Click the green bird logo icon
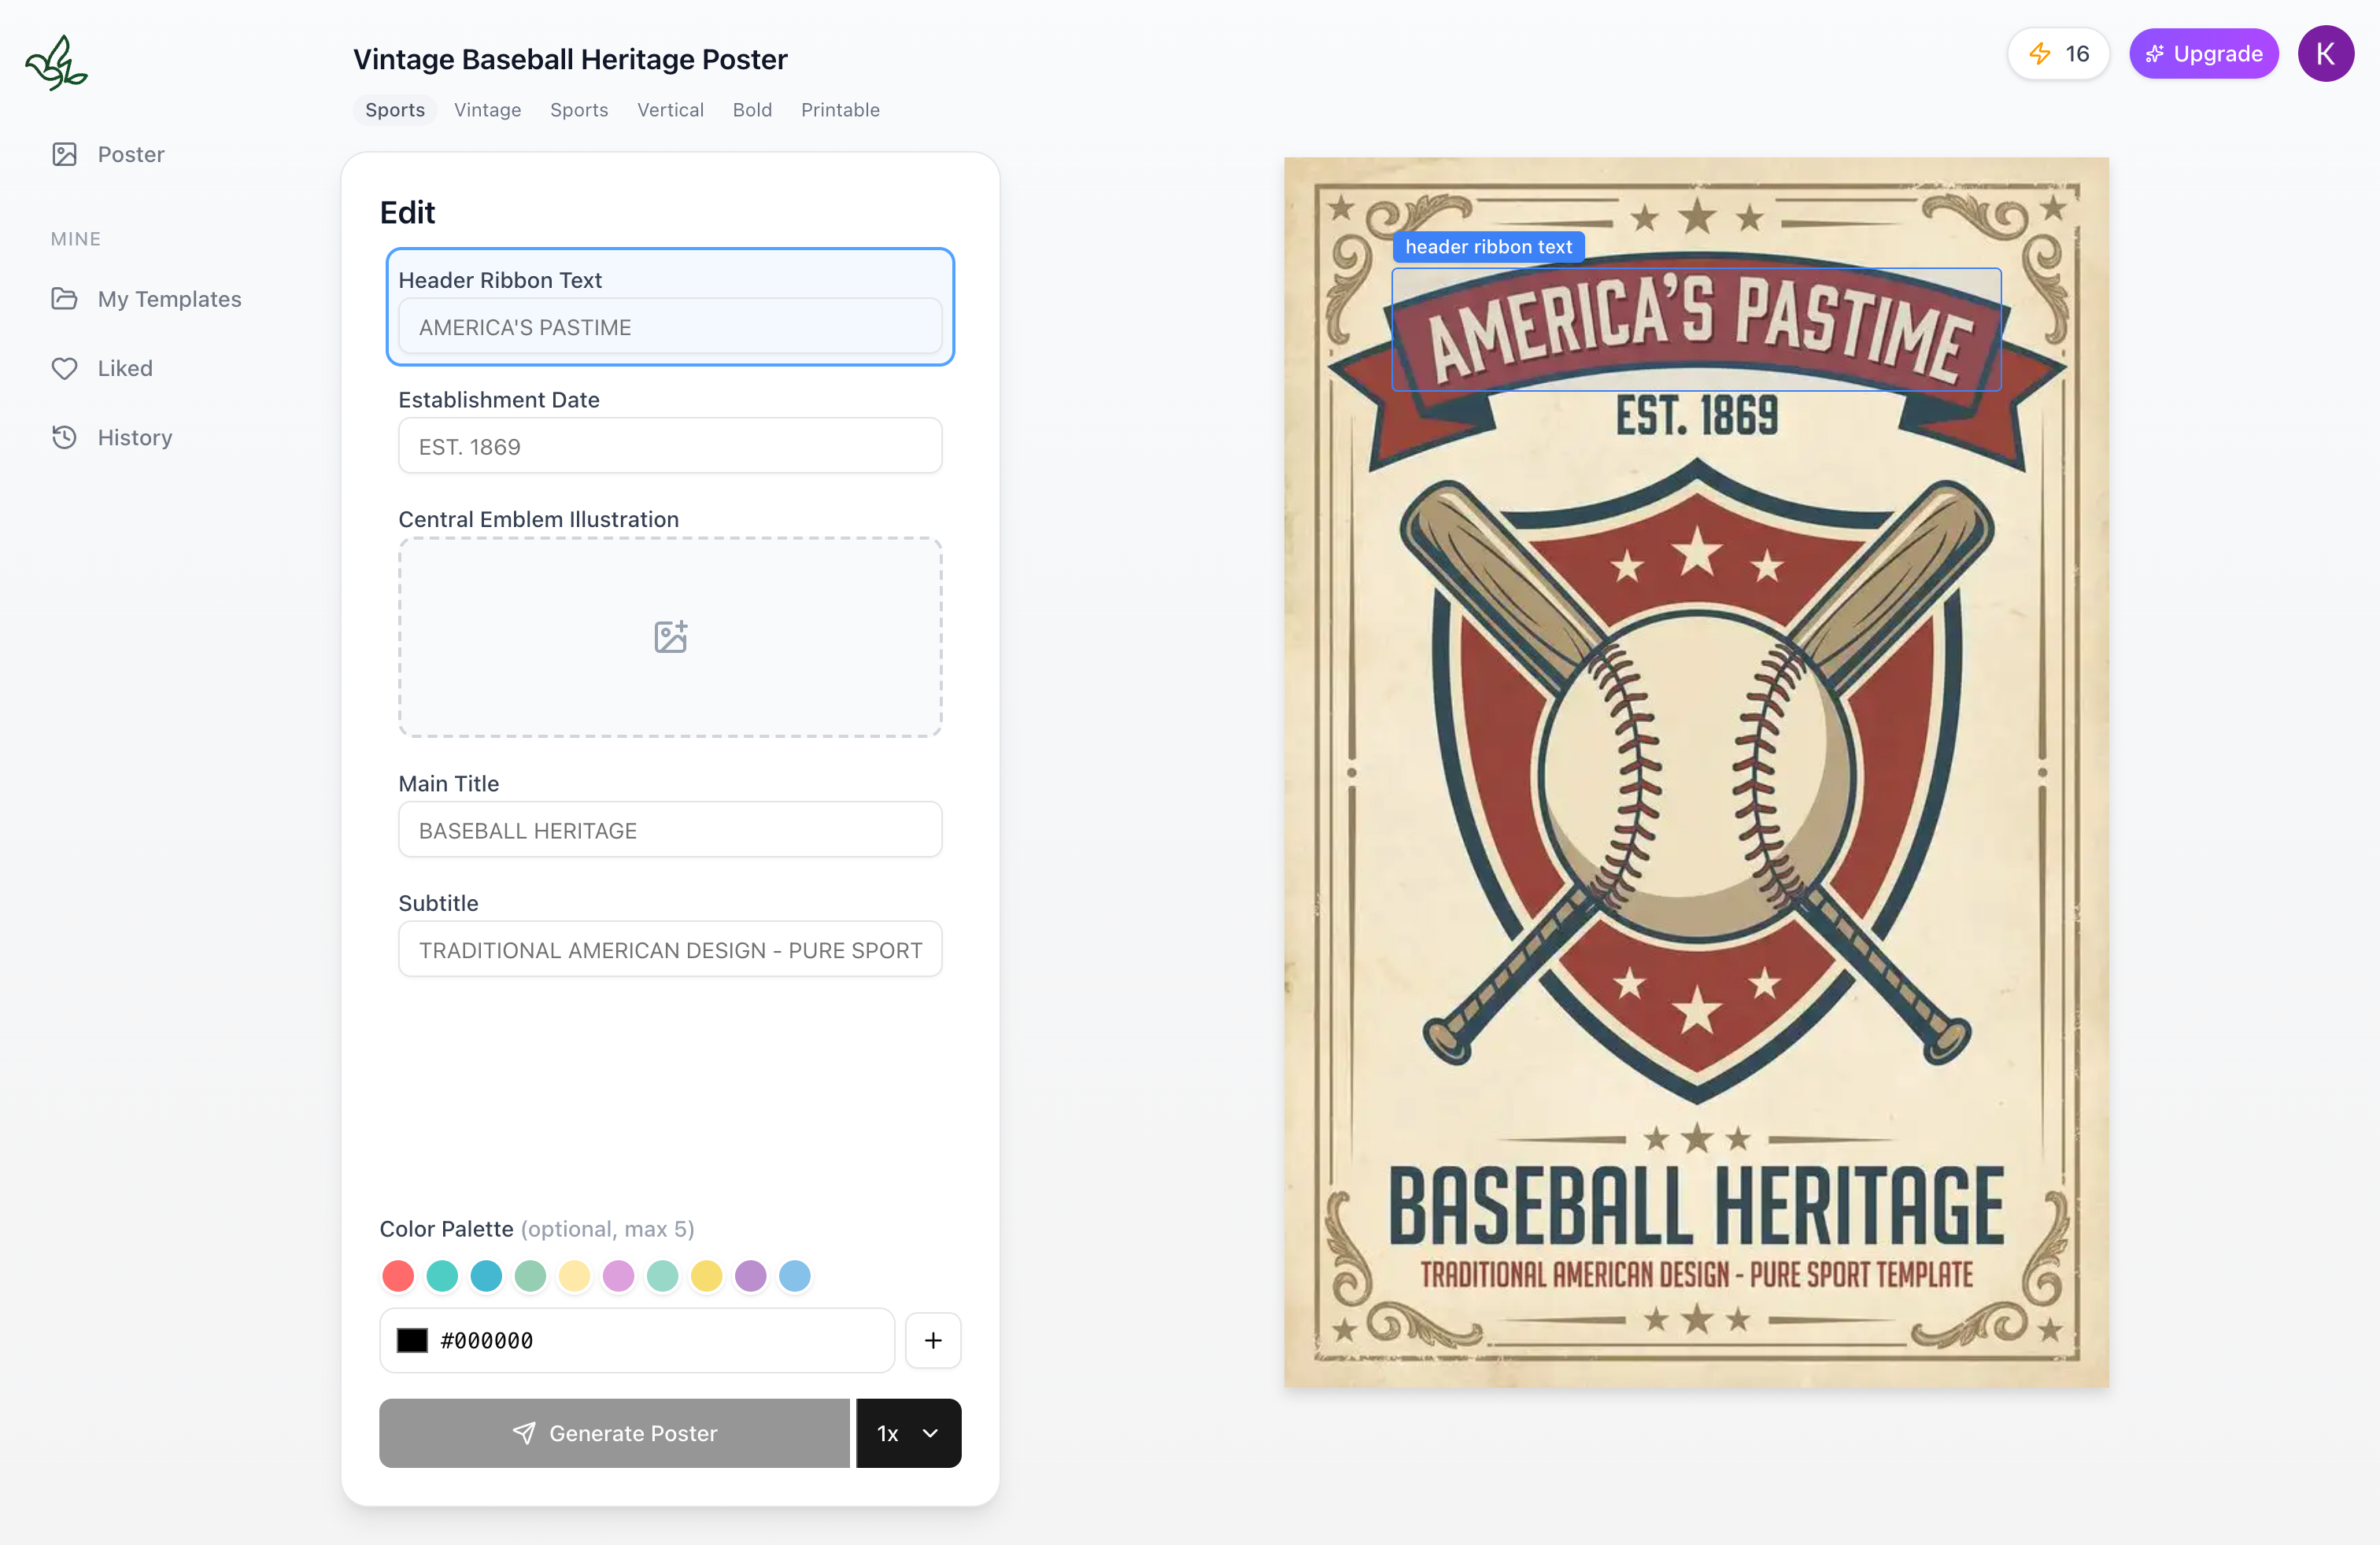Image resolution: width=2380 pixels, height=1545 pixels. pyautogui.click(x=56, y=64)
